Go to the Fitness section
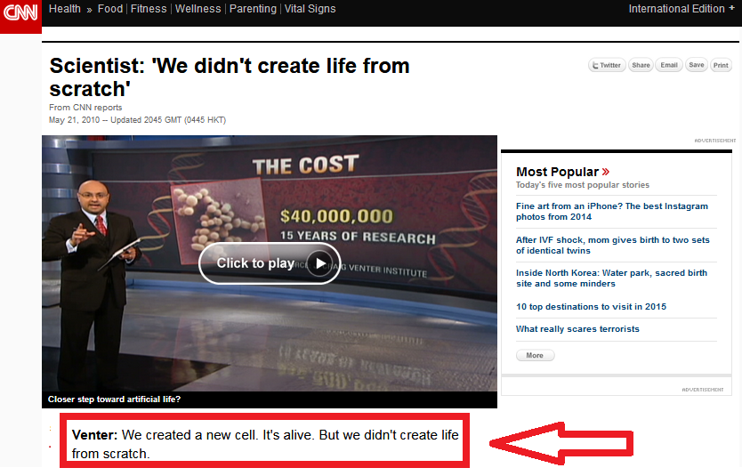This screenshot has width=742, height=476. click(149, 9)
